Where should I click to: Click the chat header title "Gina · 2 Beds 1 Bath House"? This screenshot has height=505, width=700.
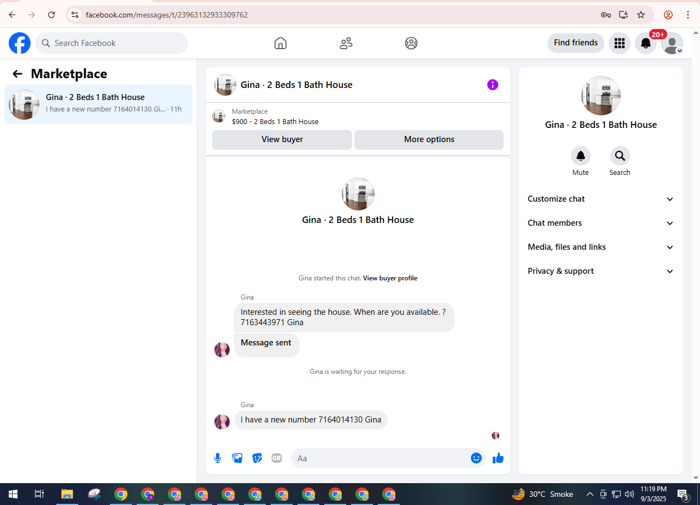click(x=296, y=85)
